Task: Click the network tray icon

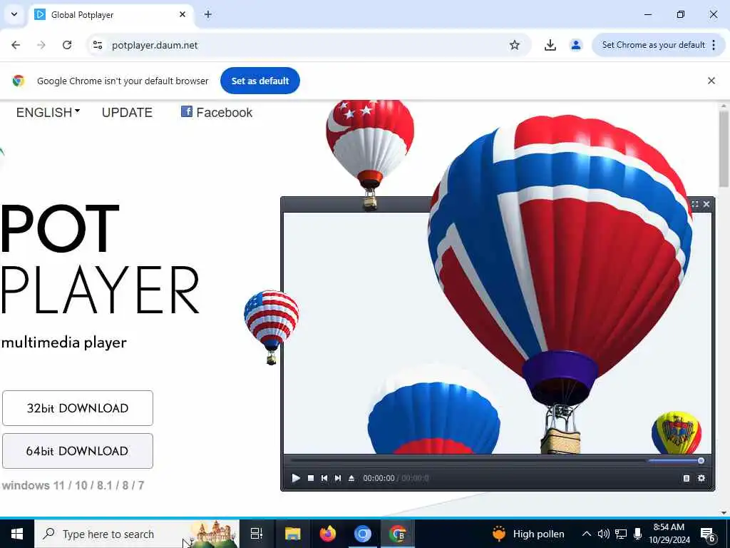Action: click(621, 534)
